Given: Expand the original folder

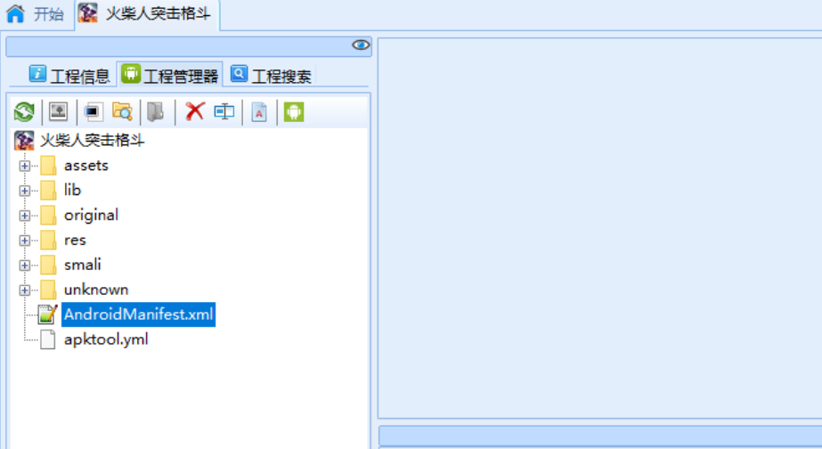Looking at the screenshot, I should [x=25, y=216].
